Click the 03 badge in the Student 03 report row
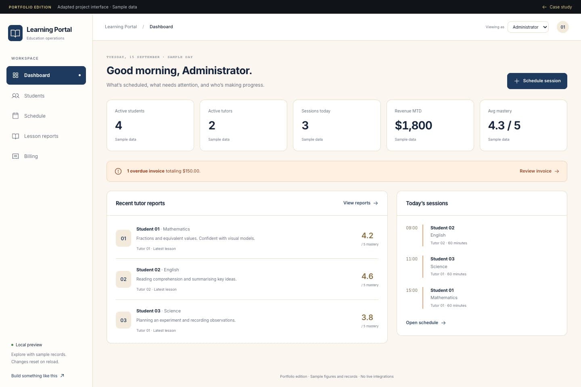581x387 pixels. 123,320
